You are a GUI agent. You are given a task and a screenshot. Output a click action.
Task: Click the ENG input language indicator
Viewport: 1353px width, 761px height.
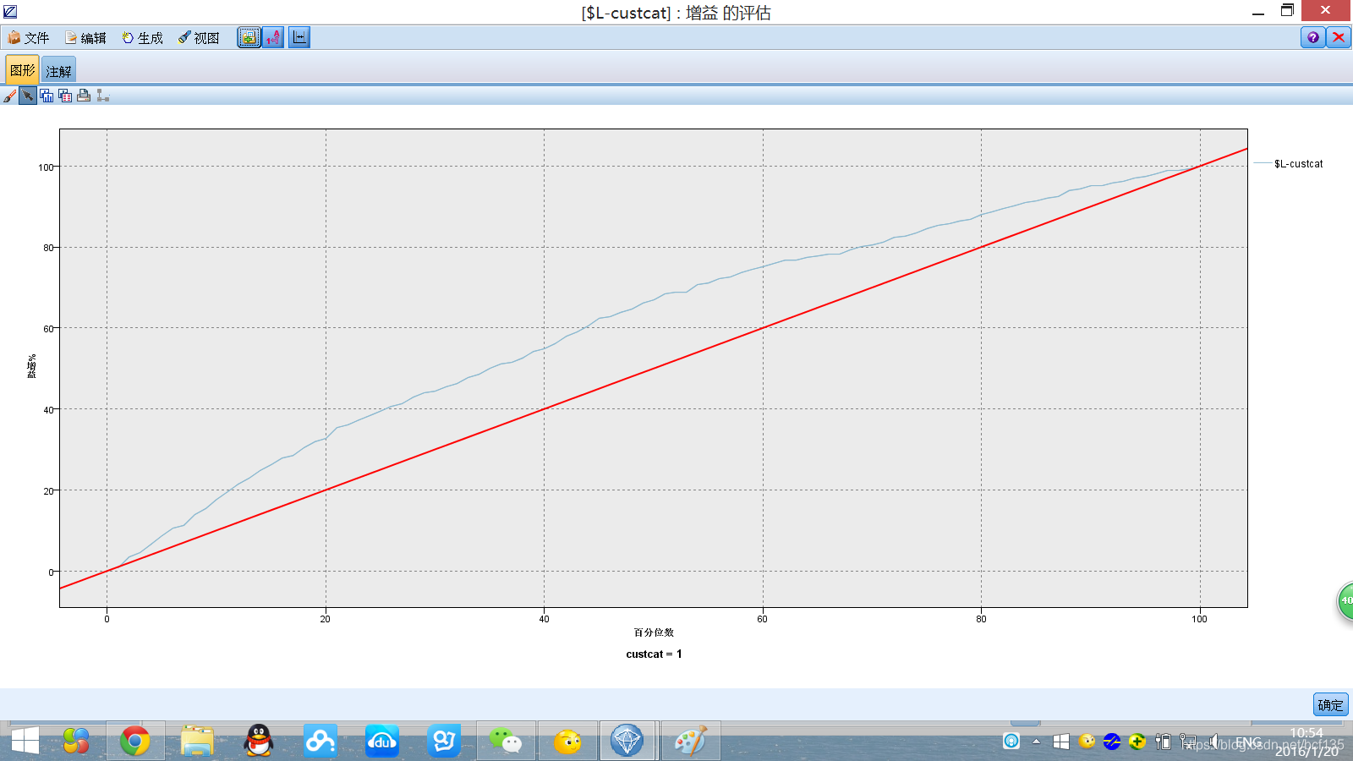coord(1248,742)
